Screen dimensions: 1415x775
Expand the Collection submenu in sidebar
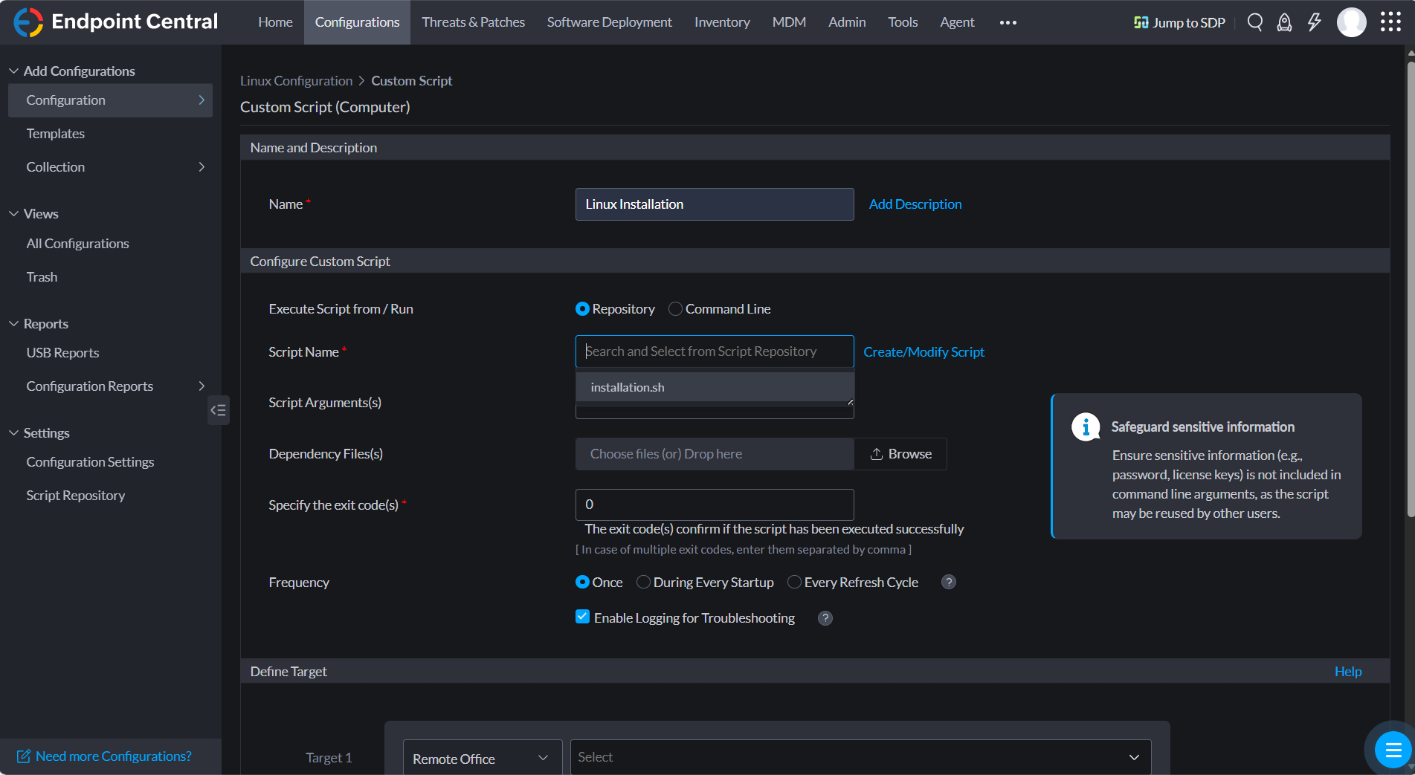(x=202, y=167)
